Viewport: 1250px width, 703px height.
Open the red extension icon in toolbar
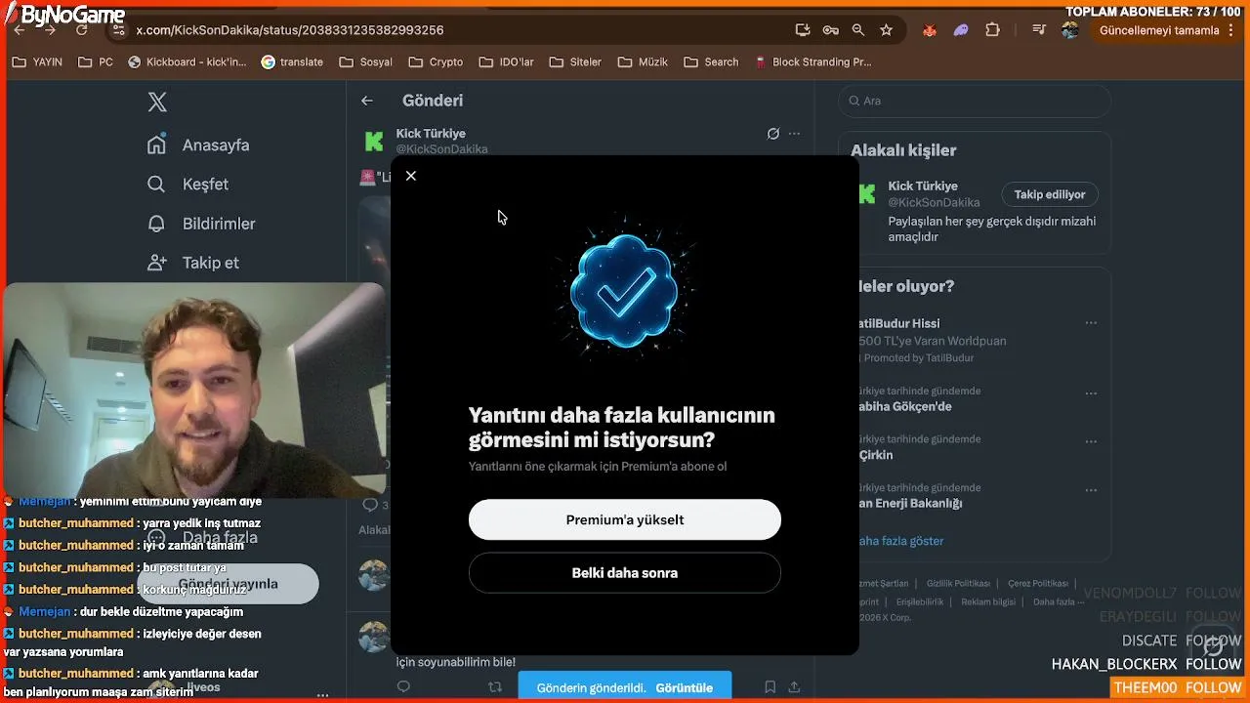click(x=930, y=30)
